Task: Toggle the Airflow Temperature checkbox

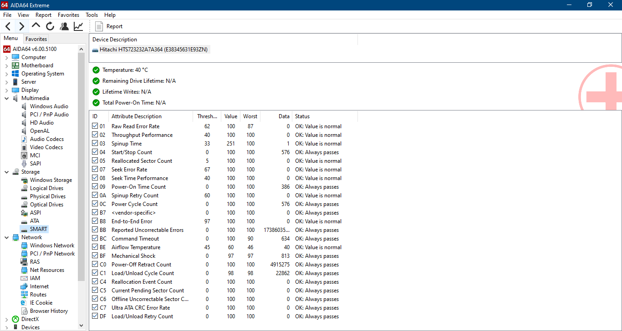Action: pos(95,247)
